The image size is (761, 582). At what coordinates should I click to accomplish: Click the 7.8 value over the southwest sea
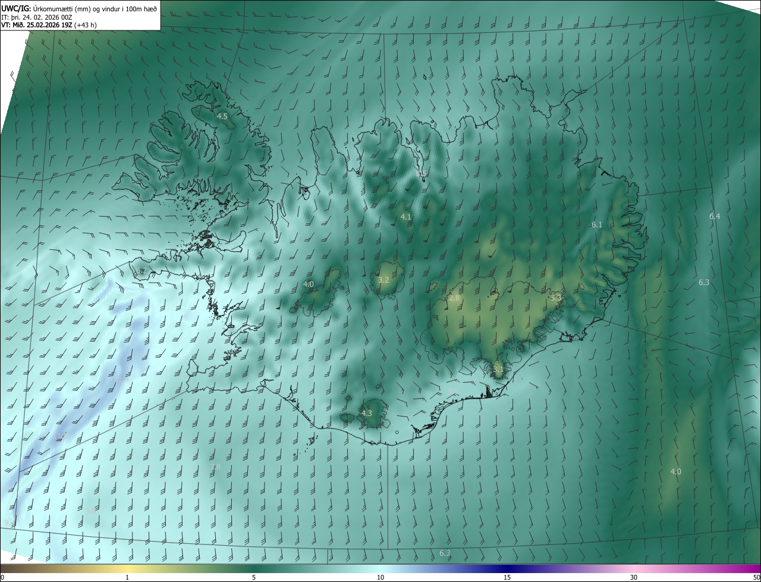pos(215,467)
